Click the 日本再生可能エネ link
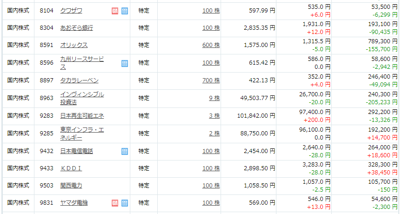 (x=82, y=116)
